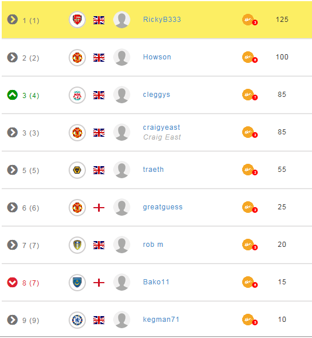Click the UK flag in craigyeast's row
Image resolution: width=312 pixels, height=338 pixels.
tap(99, 133)
